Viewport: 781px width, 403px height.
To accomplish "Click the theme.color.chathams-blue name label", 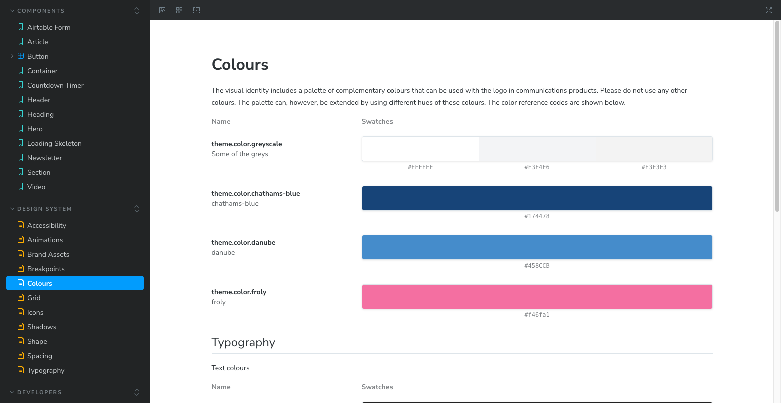I will [256, 193].
